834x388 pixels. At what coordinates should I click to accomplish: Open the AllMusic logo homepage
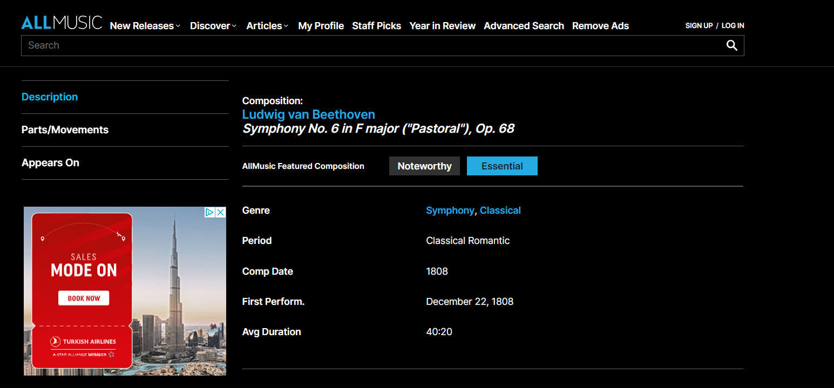point(62,23)
